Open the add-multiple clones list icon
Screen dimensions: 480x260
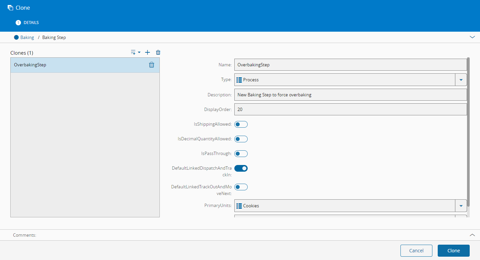135,52
